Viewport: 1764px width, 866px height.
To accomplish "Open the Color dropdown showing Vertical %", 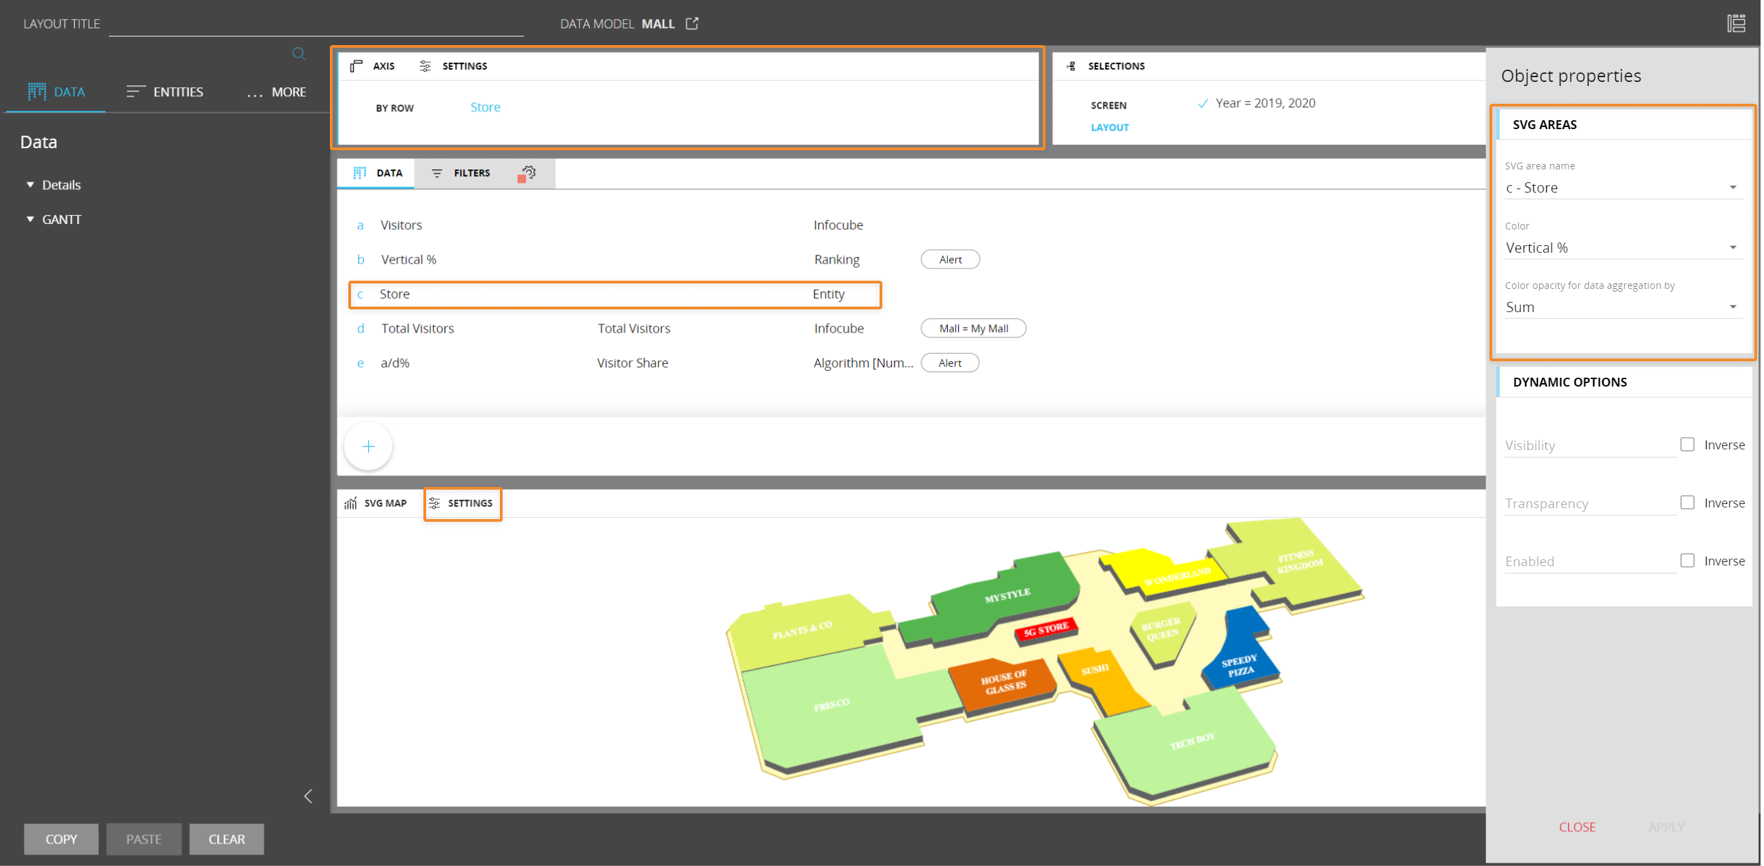I will [1620, 248].
